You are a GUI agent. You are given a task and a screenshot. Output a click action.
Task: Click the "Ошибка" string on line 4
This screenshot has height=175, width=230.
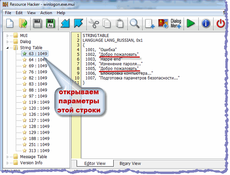(108, 50)
